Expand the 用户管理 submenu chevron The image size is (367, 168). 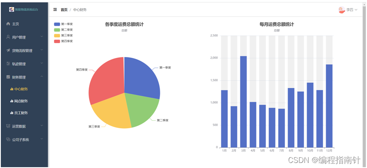click(x=42, y=36)
